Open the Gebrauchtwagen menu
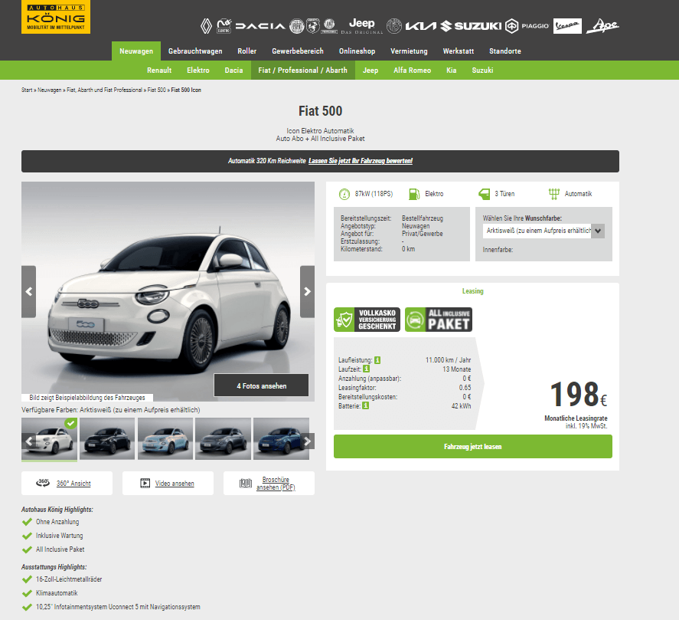679x620 pixels. point(195,51)
